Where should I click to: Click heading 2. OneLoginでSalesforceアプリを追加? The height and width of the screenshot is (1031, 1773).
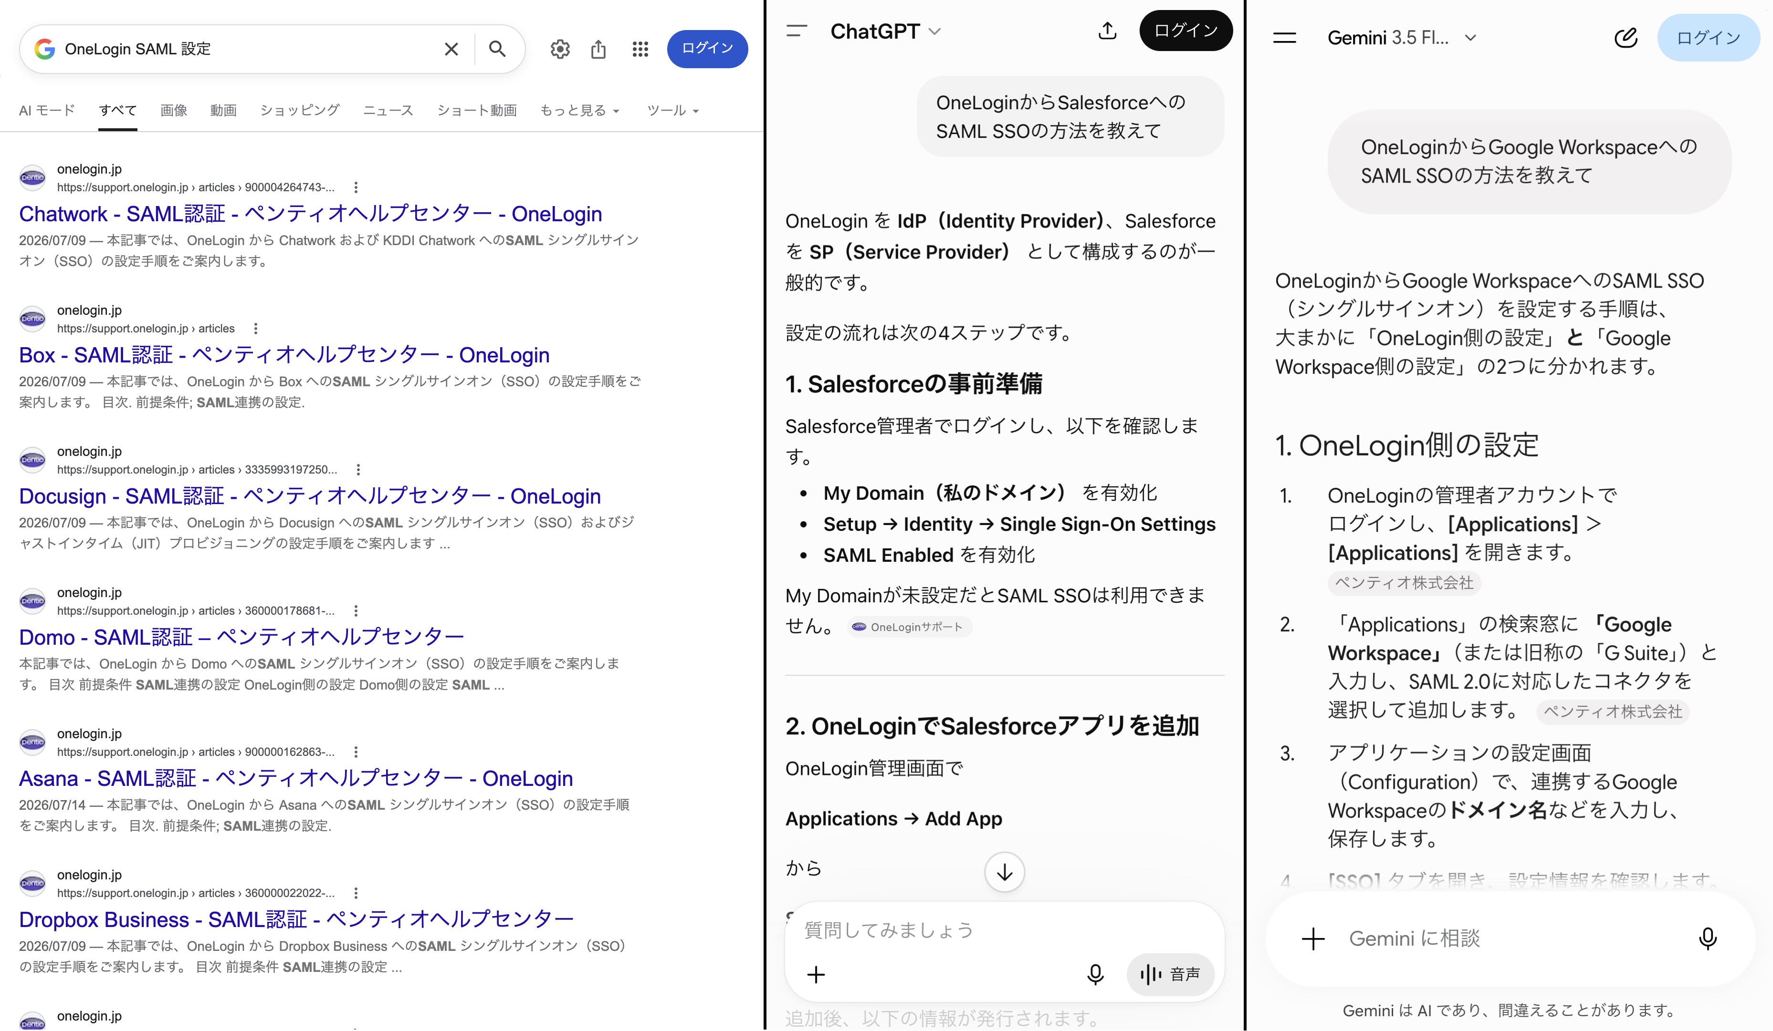pos(992,727)
